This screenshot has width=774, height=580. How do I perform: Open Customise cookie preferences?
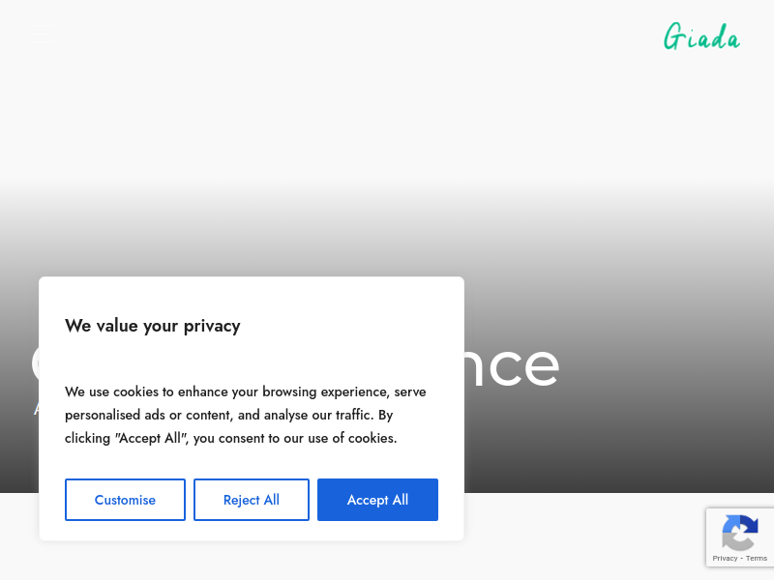tap(125, 500)
